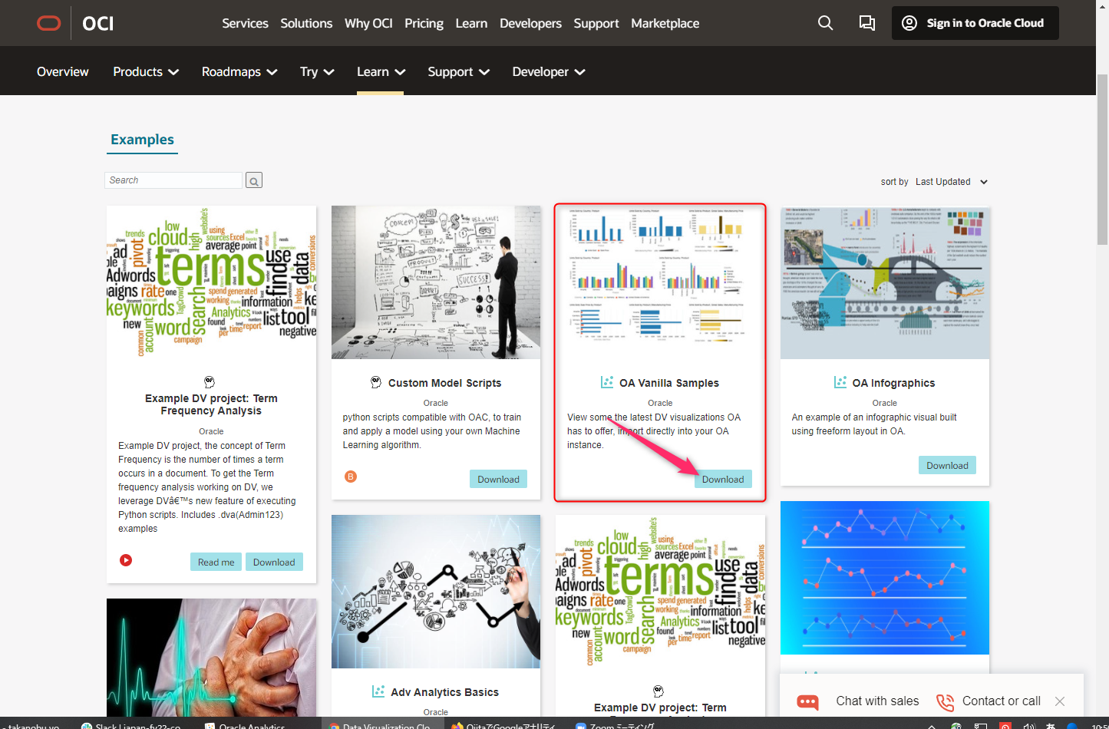The image size is (1109, 729).
Task: Open the blue line charts thumbnail
Action: tap(885, 578)
